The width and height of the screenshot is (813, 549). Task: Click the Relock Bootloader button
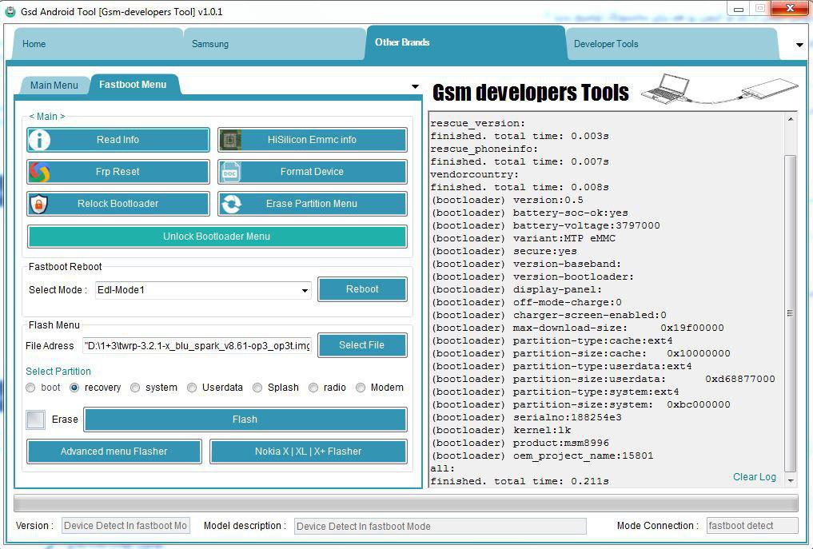click(118, 205)
